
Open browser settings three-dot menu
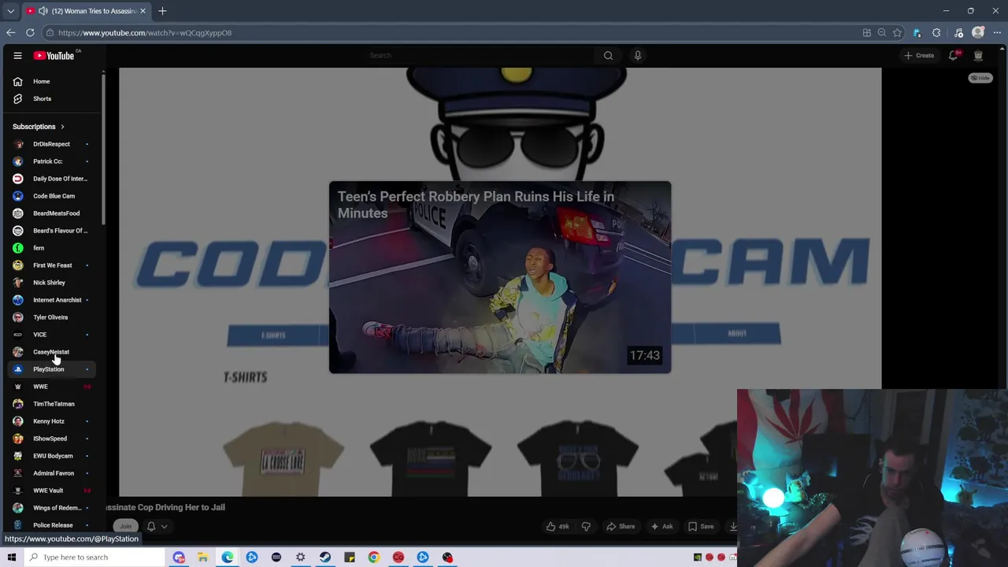coord(997,32)
